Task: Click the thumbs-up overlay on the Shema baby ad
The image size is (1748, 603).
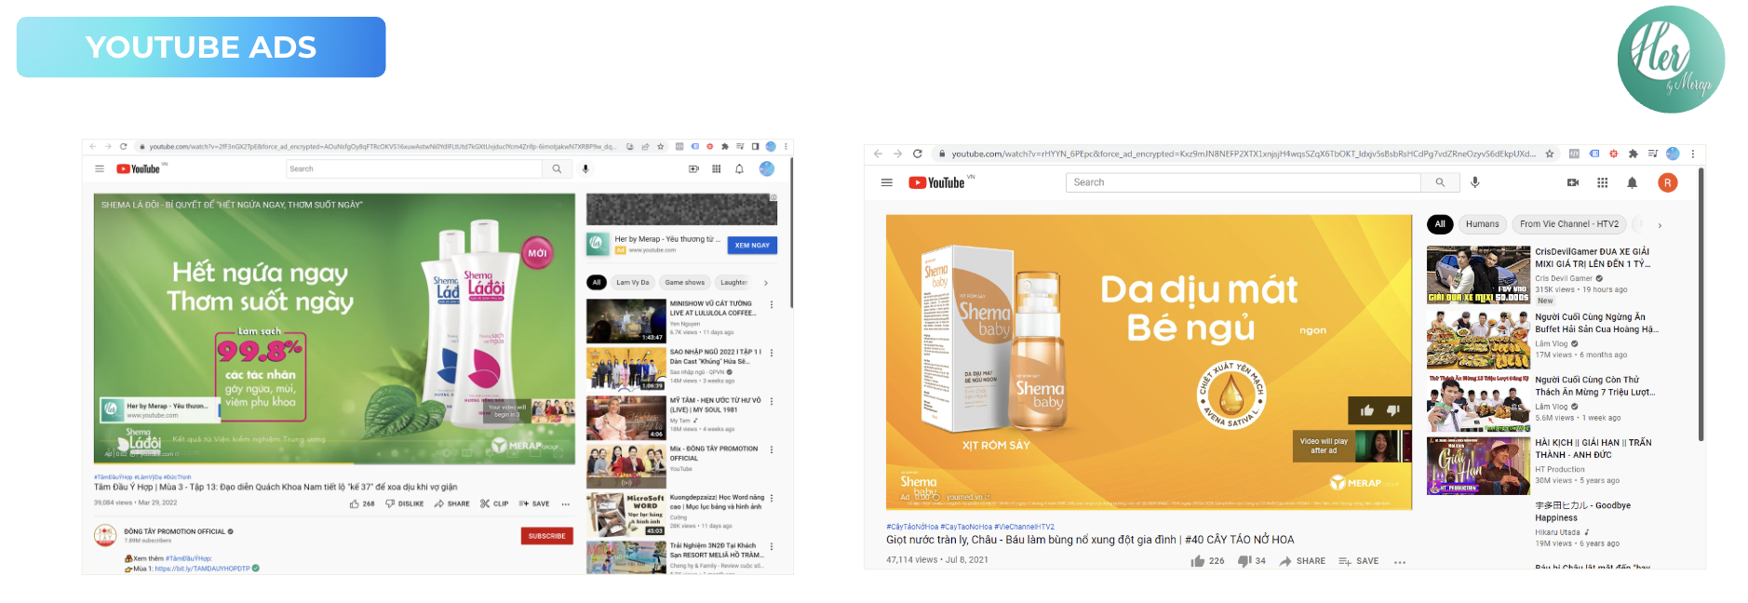Action: pyautogui.click(x=1366, y=410)
